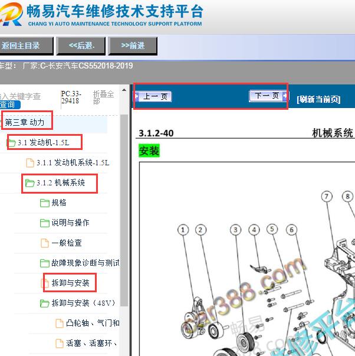355x356 pixels.
Task: Select 3.1 发动机-1.5L tree label
Action: coord(43,143)
